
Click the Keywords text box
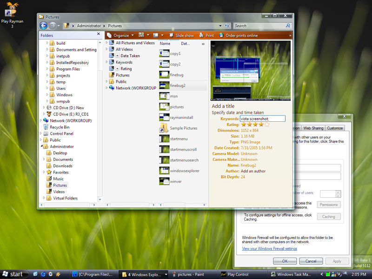click(263, 119)
